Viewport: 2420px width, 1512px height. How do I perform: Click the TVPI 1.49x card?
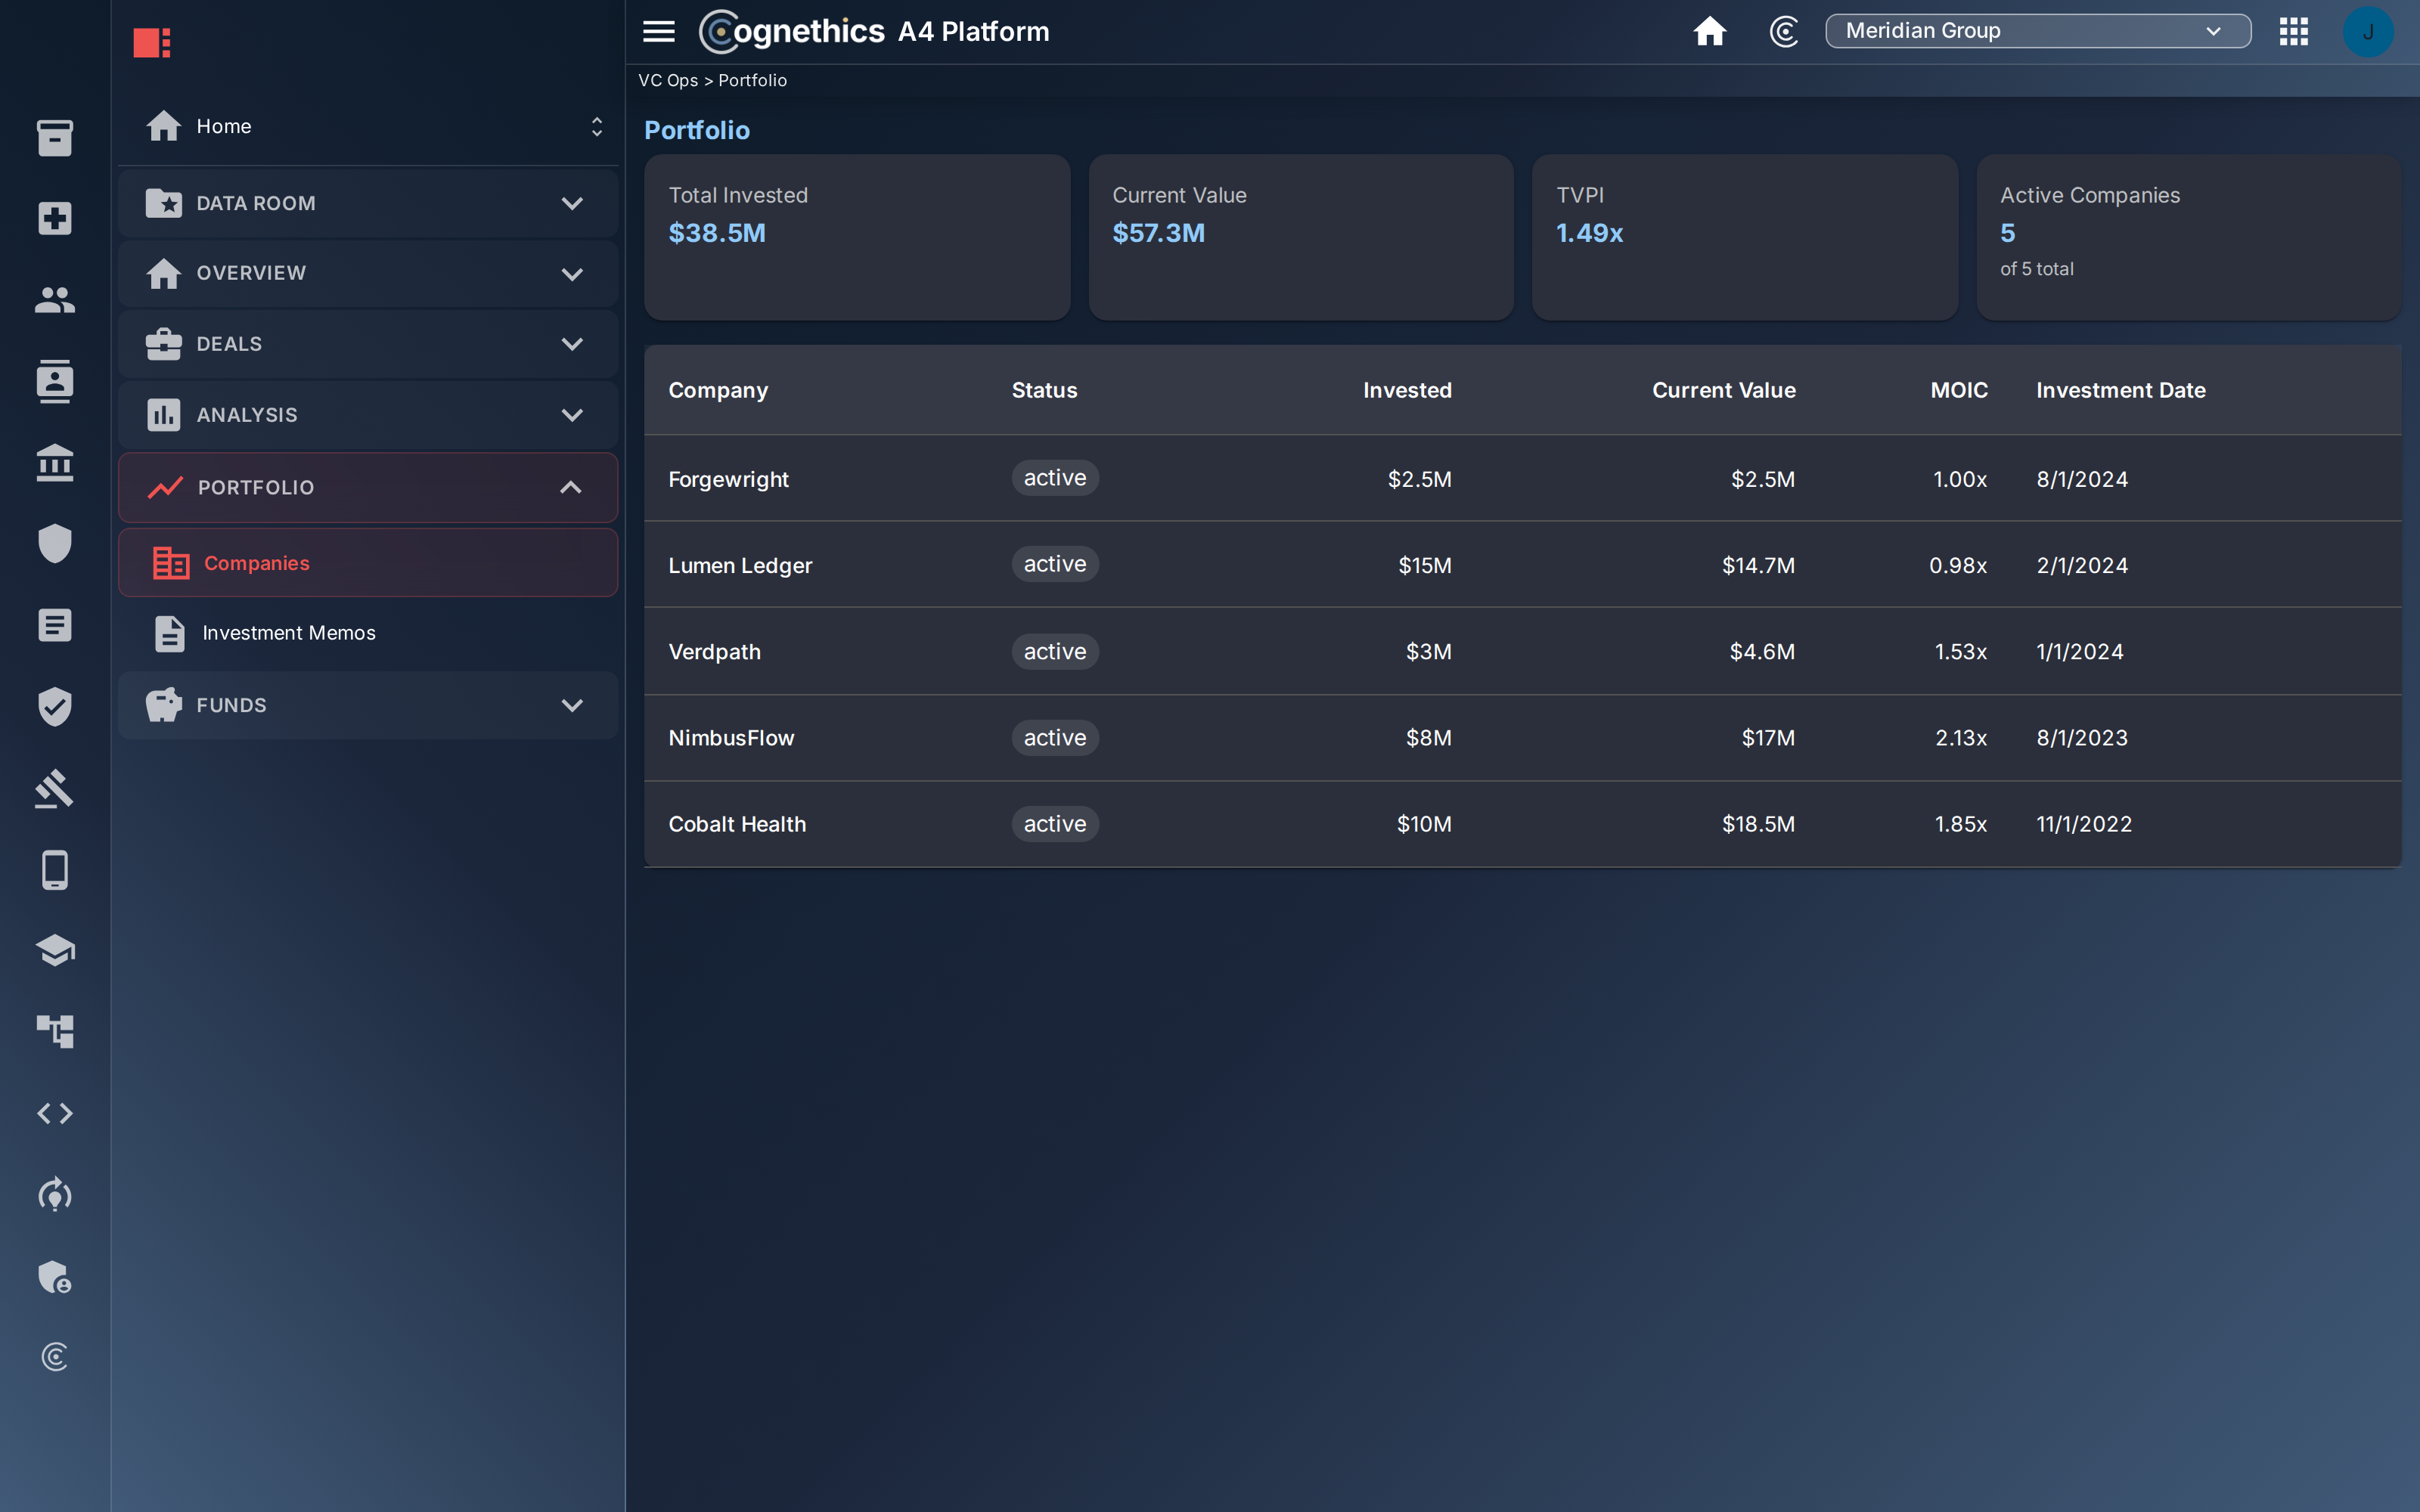click(1745, 237)
